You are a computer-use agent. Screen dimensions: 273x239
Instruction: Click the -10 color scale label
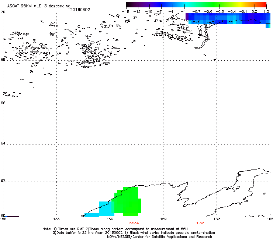pos(149,12)
